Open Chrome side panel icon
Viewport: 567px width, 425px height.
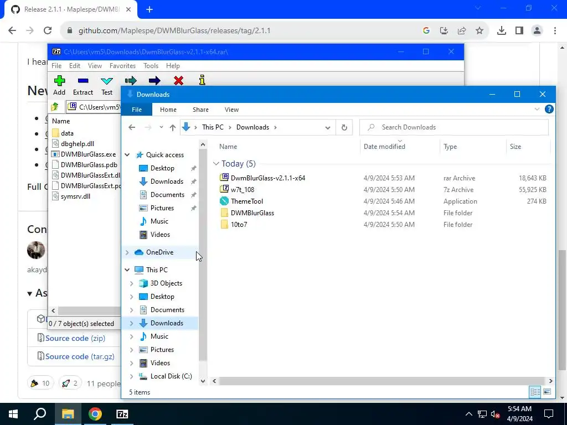pyautogui.click(x=519, y=30)
